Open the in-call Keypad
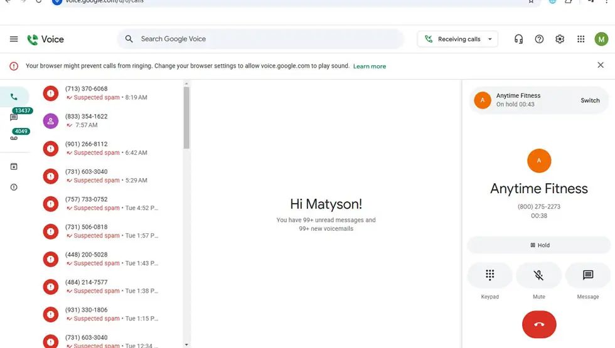 tap(490, 275)
